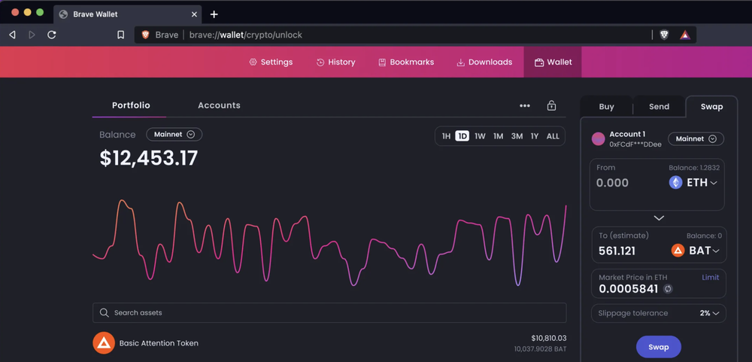Switch to the Send tab

coord(659,107)
